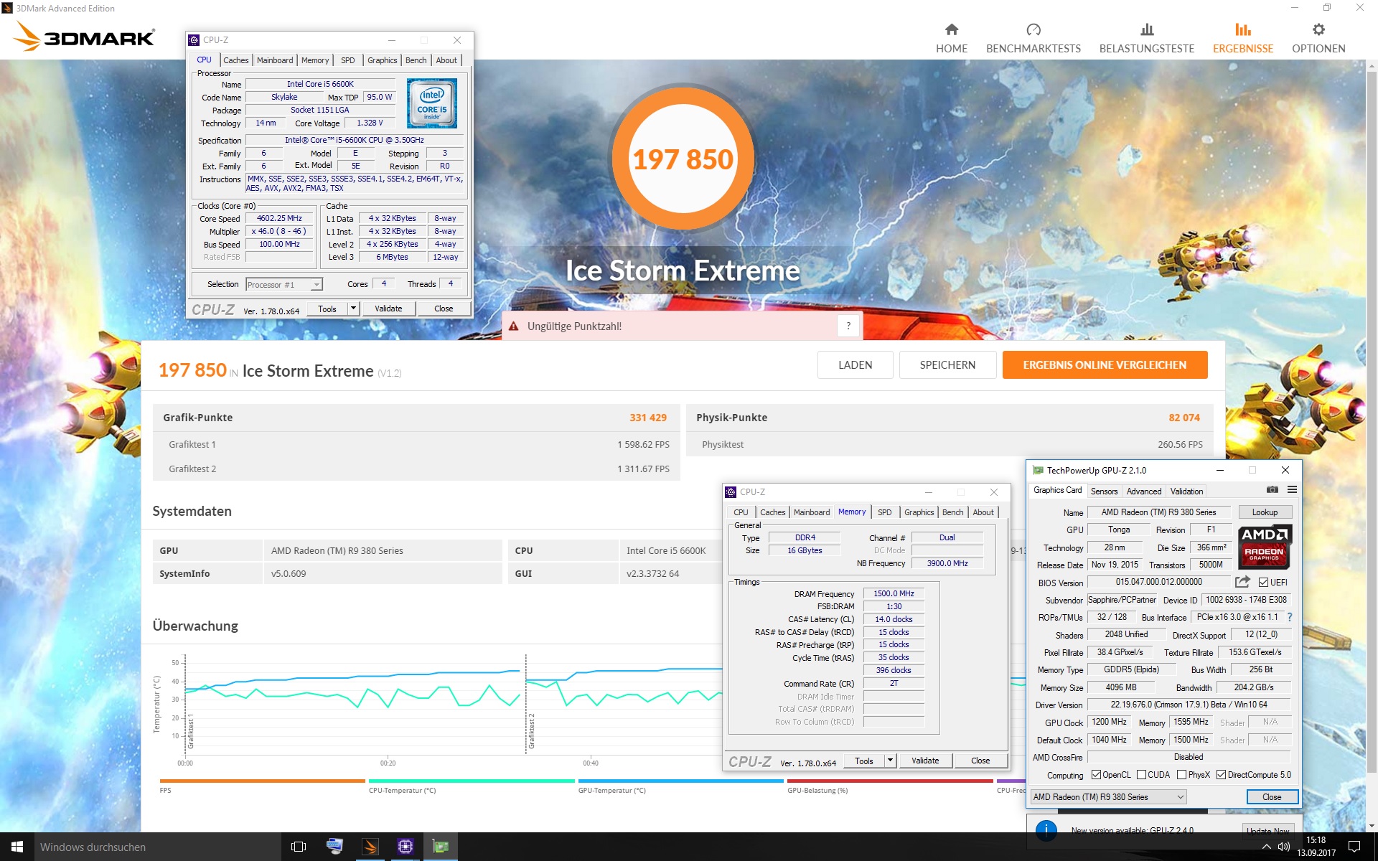Toggle the DirectCompute 5.0 checkbox in GPU-Z
This screenshot has height=861, width=1378.
click(1221, 775)
